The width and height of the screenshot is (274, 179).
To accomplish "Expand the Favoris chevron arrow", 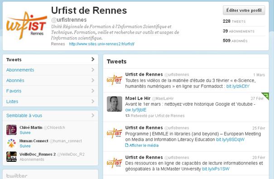I will [93, 91].
